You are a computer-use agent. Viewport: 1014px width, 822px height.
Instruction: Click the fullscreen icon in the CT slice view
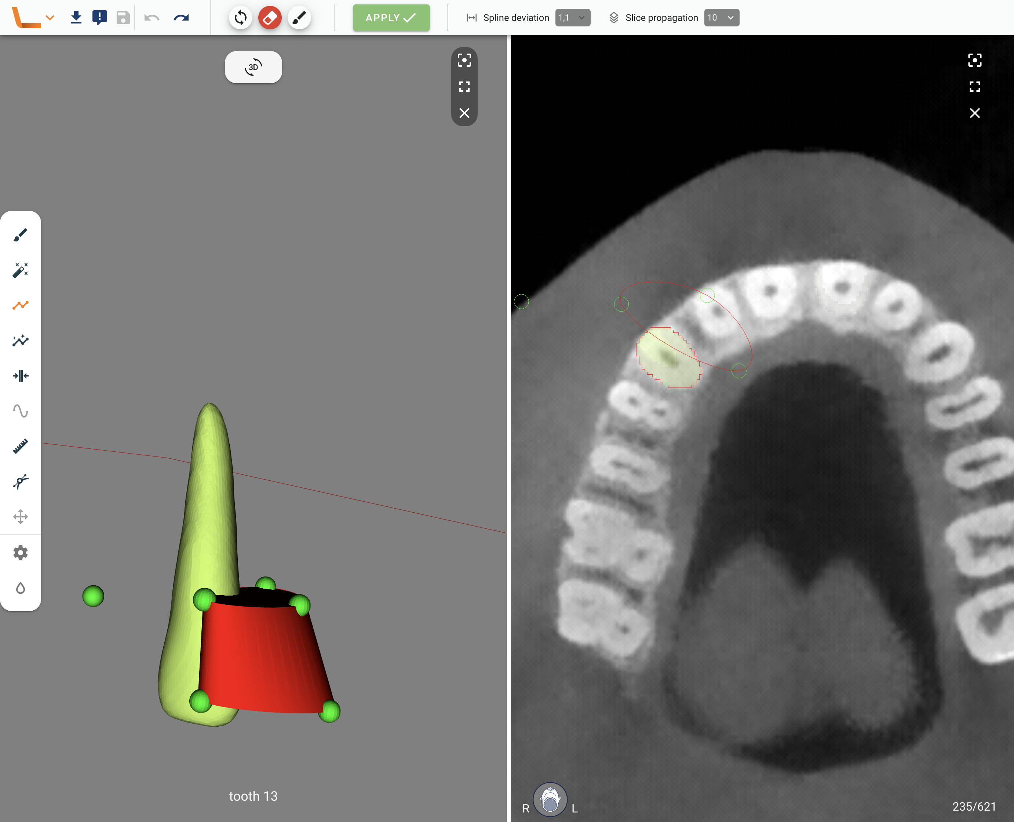tap(974, 87)
